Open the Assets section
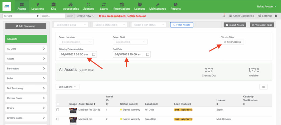This screenshot has height=125, width=281. point(22,6)
